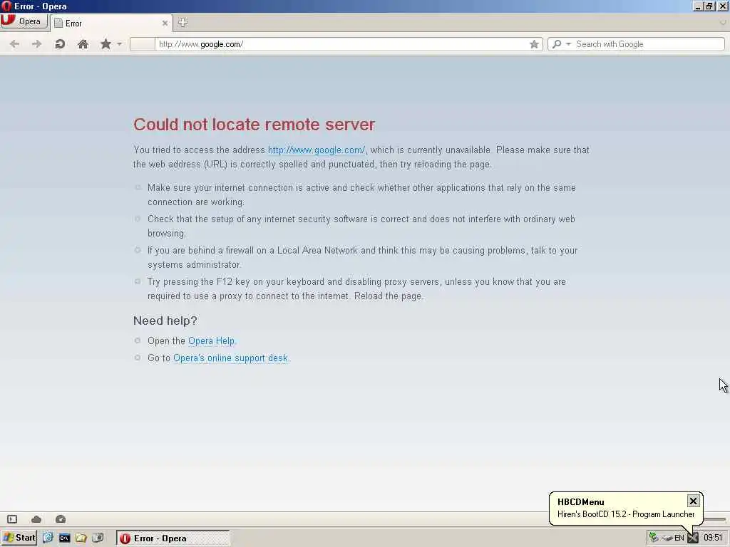This screenshot has width=730, height=547.
Task: Close the HBCDMenu balloon tooltip
Action: coord(693,501)
